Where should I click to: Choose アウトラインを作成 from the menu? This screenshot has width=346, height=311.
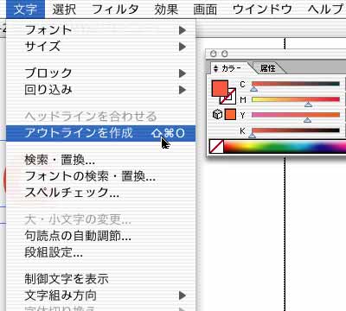(x=101, y=133)
